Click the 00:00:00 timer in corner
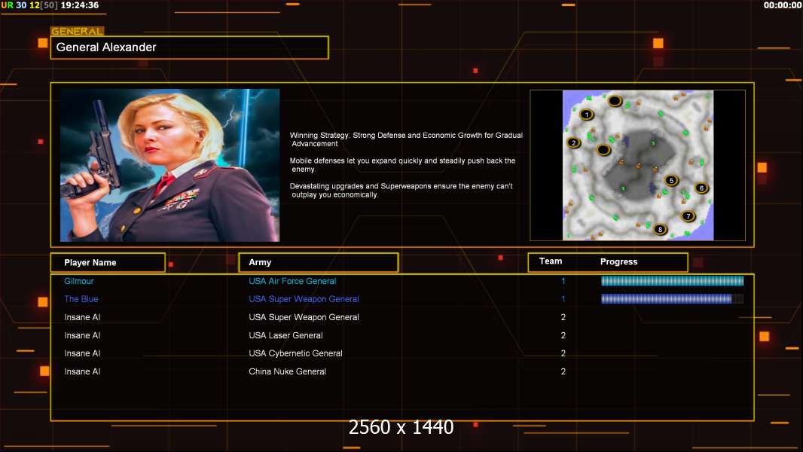 (783, 5)
